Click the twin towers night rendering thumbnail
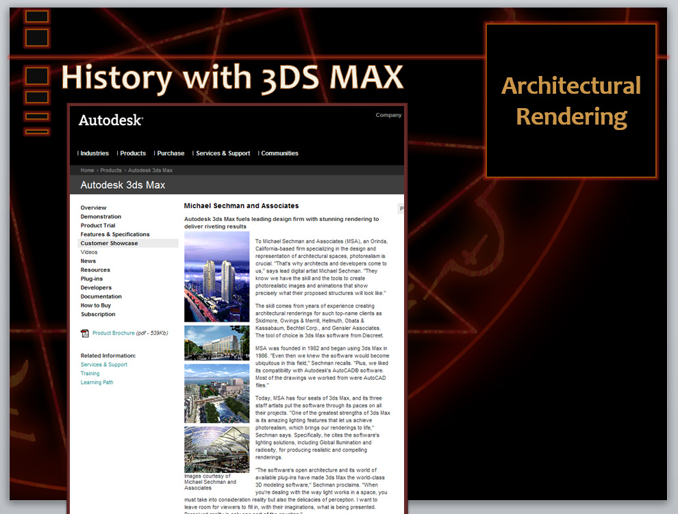The image size is (678, 514). click(216, 277)
